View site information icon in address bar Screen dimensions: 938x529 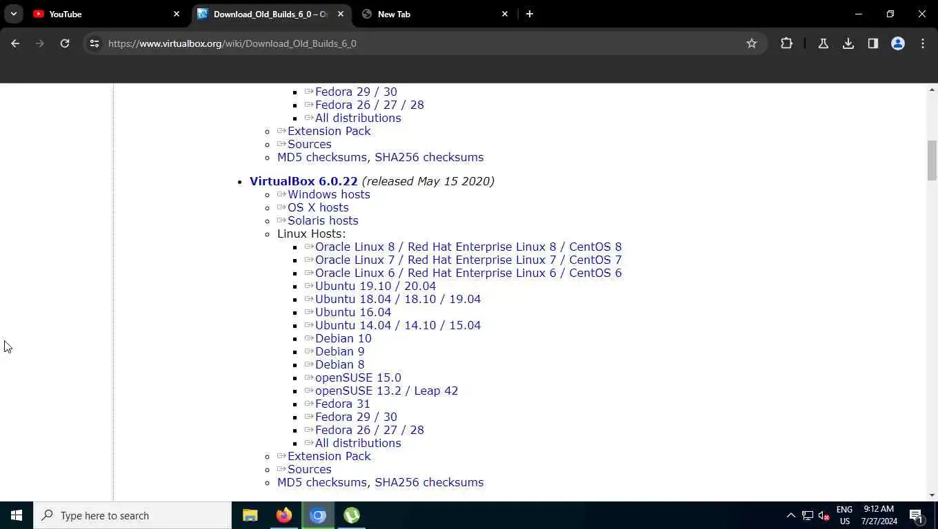tap(94, 43)
